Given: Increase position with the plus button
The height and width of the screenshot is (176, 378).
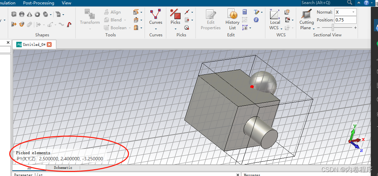Looking at the screenshot, I should [355, 28].
